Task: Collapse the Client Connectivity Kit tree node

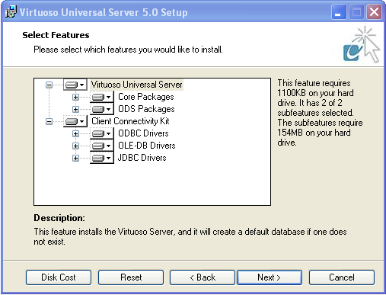Action: tap(49, 121)
